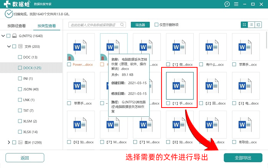Open the 筛选器 filter button
Image resolution: width=268 pixels, height=168 pixels.
pos(140,25)
